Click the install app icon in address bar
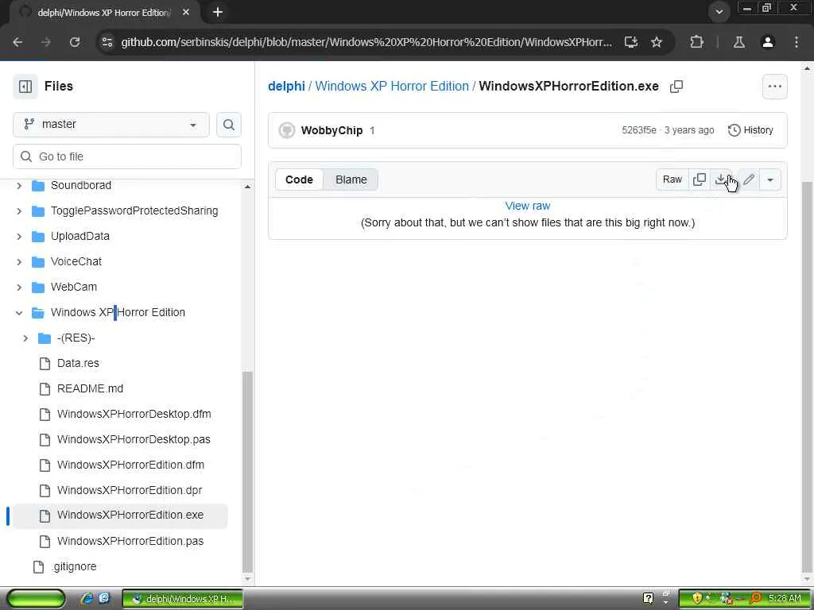The width and height of the screenshot is (814, 610). coord(630,42)
